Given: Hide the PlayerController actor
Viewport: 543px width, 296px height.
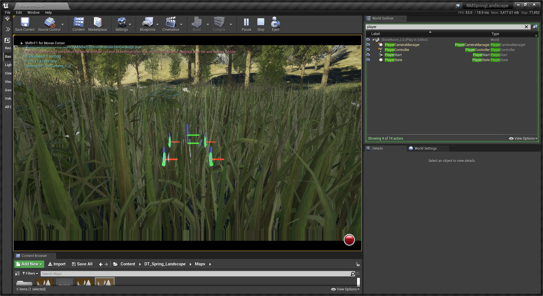Looking at the screenshot, I should pos(368,50).
